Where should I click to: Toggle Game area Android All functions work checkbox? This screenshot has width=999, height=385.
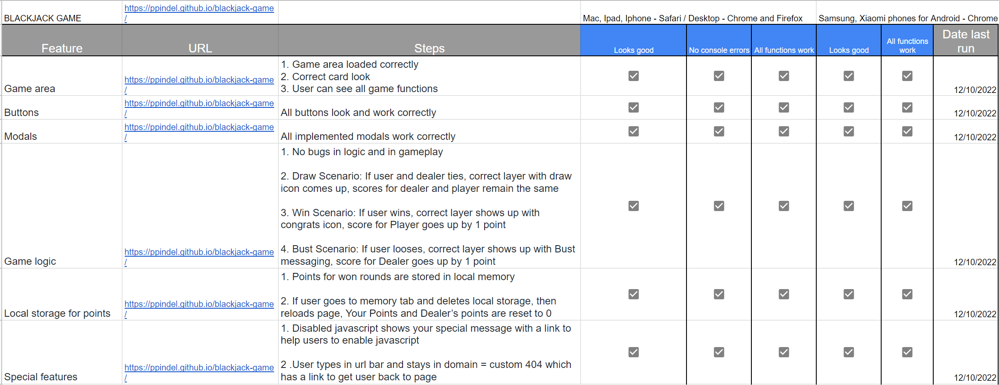coord(907,76)
